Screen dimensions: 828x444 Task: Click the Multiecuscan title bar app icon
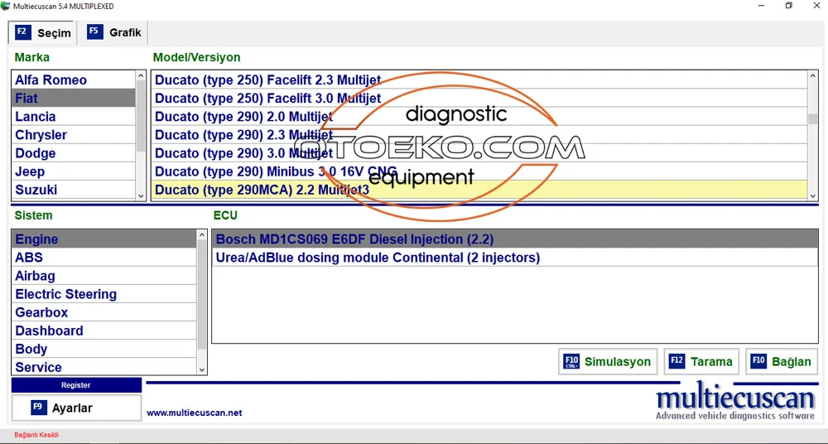(x=5, y=7)
